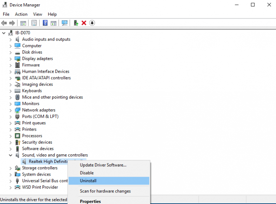Choose Scan for hardware changes in context menu
This screenshot has width=276, height=204.
[x=109, y=191]
